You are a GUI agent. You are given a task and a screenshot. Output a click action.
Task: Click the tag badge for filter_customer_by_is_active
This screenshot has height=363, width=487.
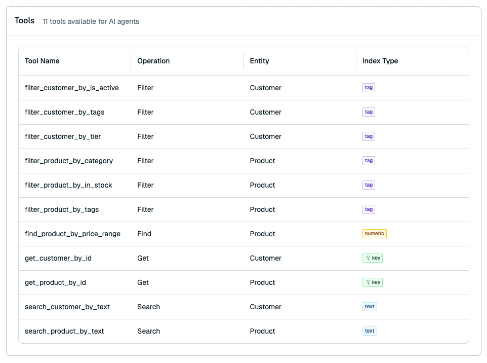click(369, 88)
